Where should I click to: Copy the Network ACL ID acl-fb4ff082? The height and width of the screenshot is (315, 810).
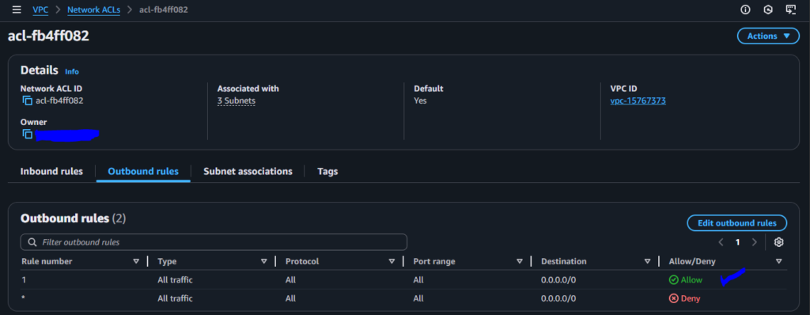pyautogui.click(x=28, y=101)
